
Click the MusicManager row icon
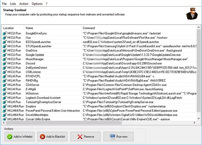5,59
